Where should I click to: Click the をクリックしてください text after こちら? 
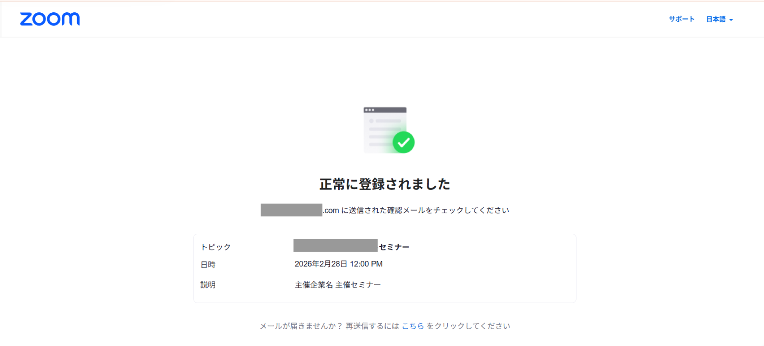coord(468,326)
